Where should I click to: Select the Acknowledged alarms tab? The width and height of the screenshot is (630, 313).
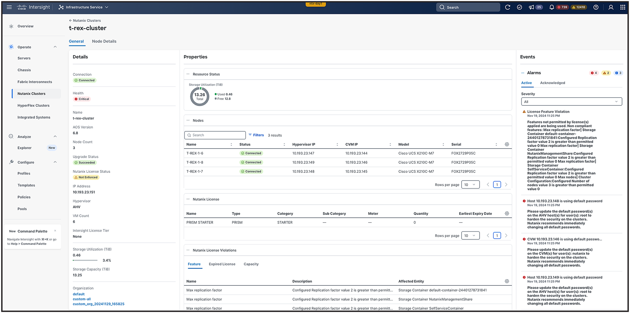coord(552,83)
